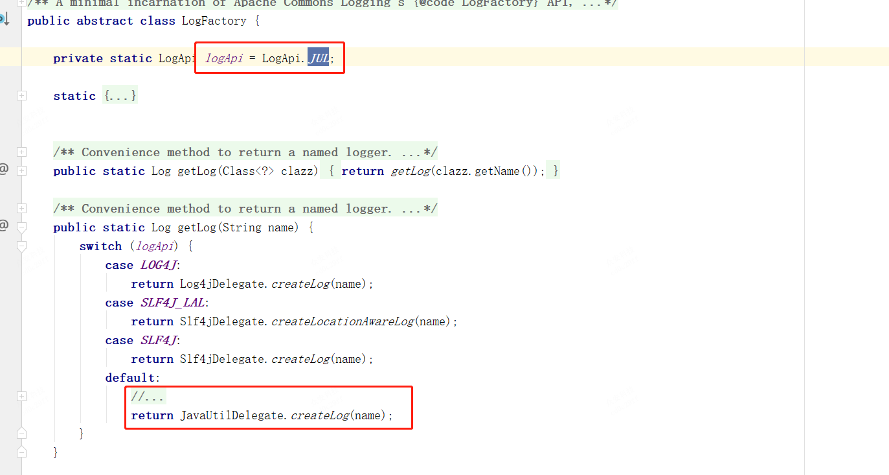Collapse the getLog(String name) method in gutter
The width and height of the screenshot is (889, 475).
pos(21,227)
